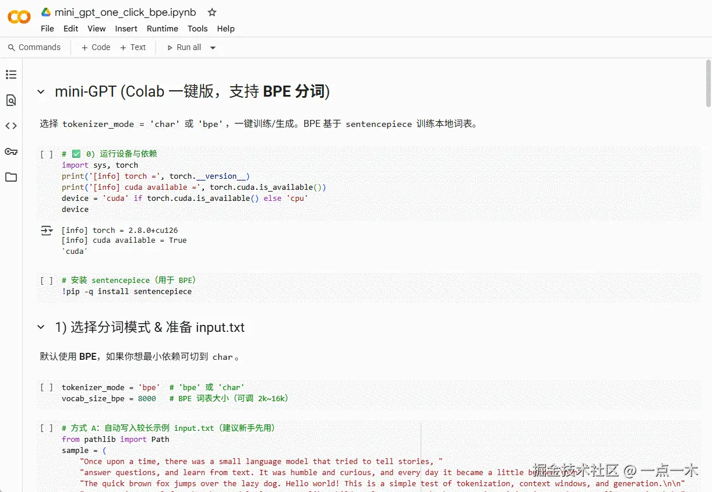Open the table of contents sidebar panel

pos(10,74)
